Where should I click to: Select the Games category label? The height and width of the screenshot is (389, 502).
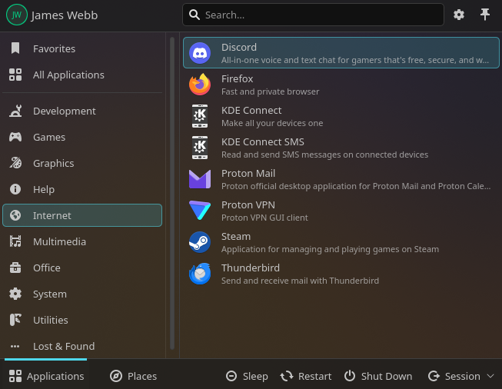coord(49,138)
